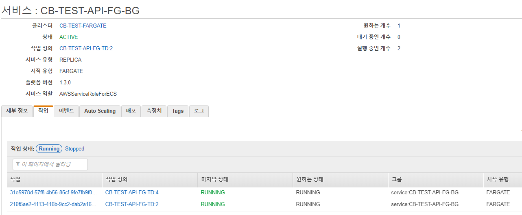
Task: Click group service:CB-TEST-API-FG-BG in TD:2 row
Action: click(x=425, y=204)
